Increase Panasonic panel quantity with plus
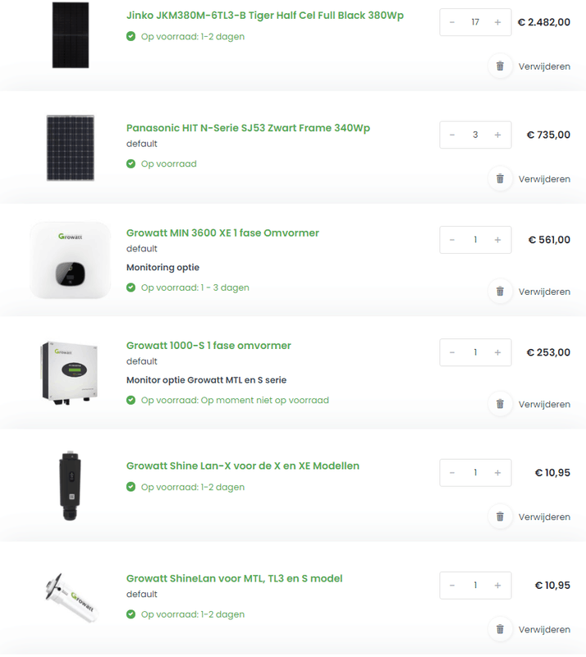This screenshot has width=586, height=657. [x=497, y=135]
